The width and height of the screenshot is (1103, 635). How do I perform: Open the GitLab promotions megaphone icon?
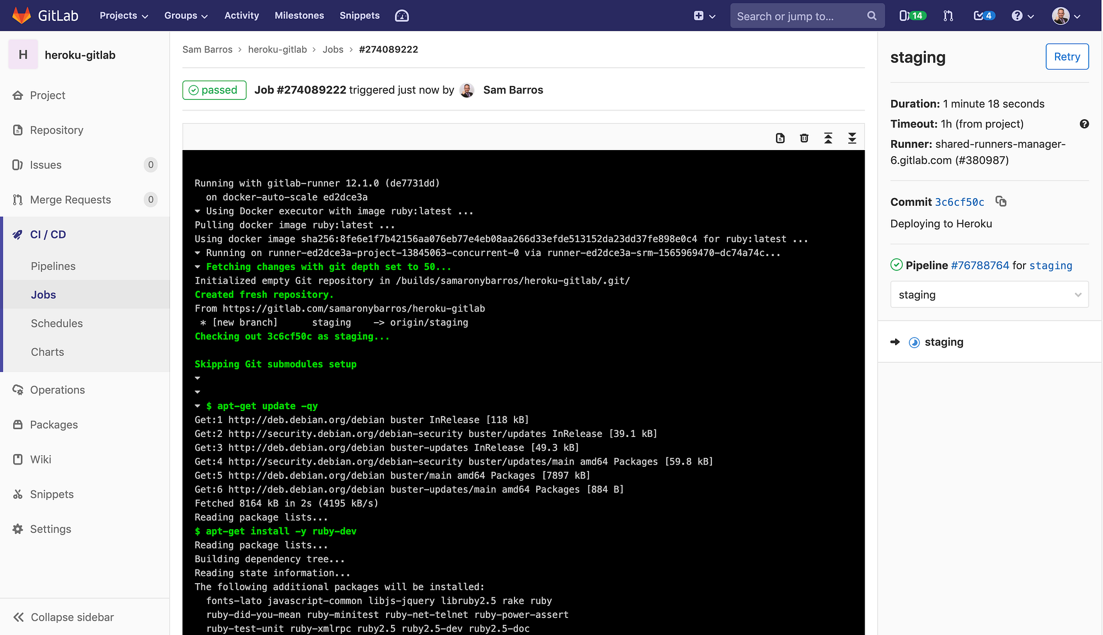coord(401,15)
